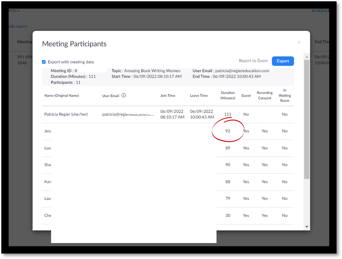Click the blue Export button
The width and height of the screenshot is (342, 259).
[283, 61]
